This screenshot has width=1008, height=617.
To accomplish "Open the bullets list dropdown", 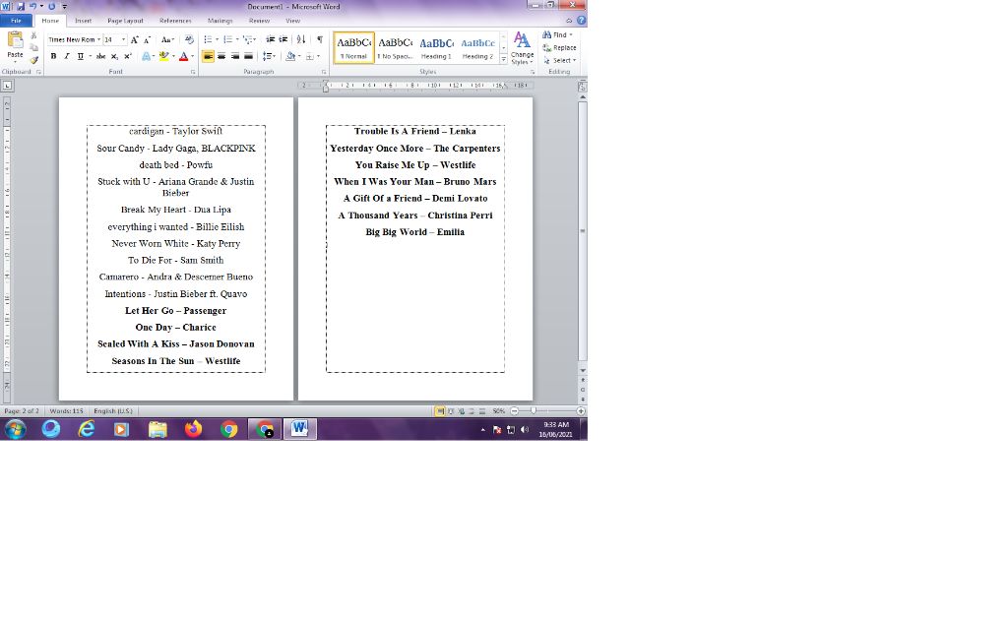I will pyautogui.click(x=218, y=39).
